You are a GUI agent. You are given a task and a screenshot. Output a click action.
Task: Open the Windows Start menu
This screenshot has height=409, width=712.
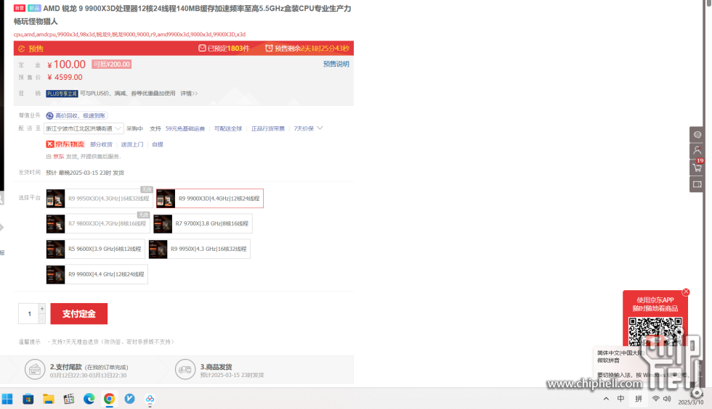(7, 399)
